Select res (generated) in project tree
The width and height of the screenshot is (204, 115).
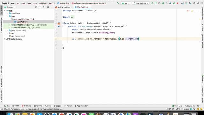click(x=17, y=36)
